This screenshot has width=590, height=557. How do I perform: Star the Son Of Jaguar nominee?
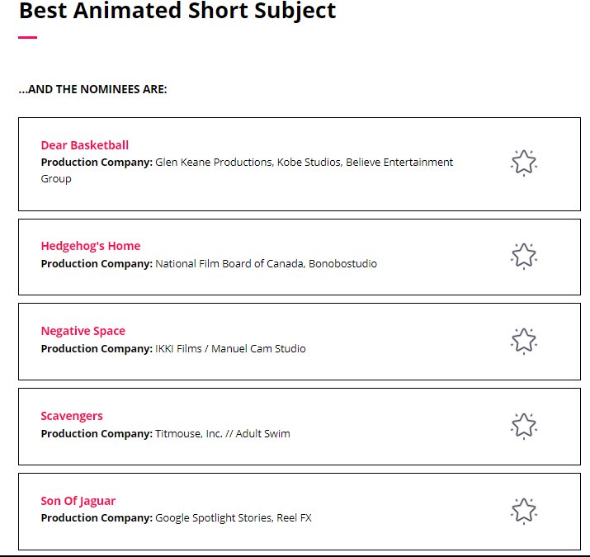pyautogui.click(x=523, y=511)
